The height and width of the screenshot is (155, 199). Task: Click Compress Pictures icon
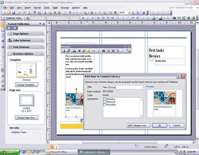coord(108,51)
